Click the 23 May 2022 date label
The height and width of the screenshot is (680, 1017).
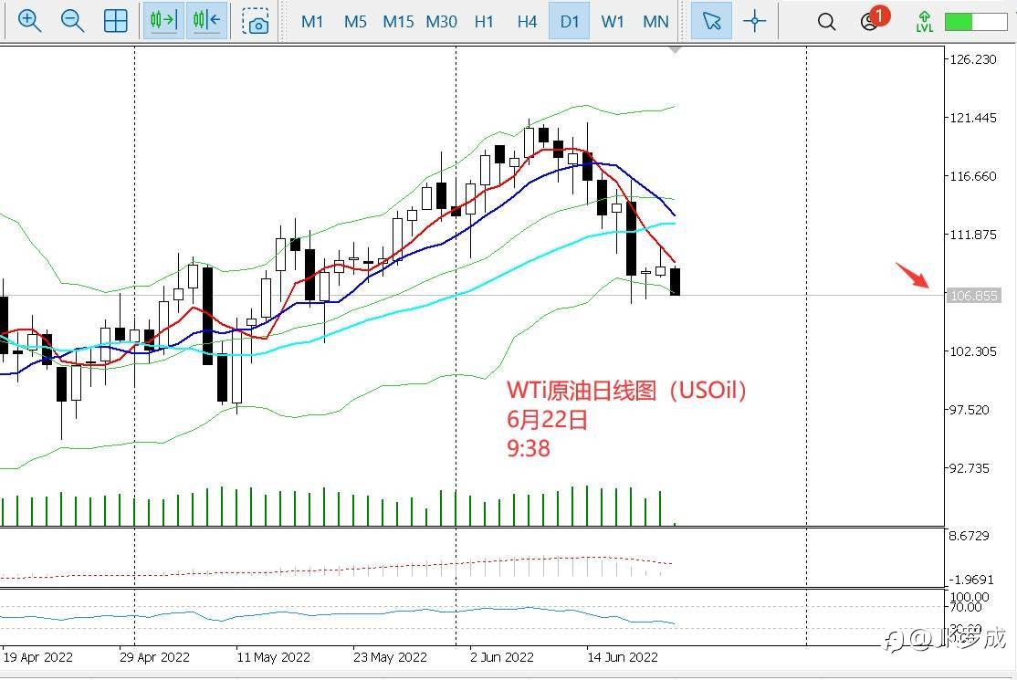tap(390, 656)
